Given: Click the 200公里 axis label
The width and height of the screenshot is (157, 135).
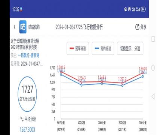Looking at the screenshot, I should coord(122,123).
